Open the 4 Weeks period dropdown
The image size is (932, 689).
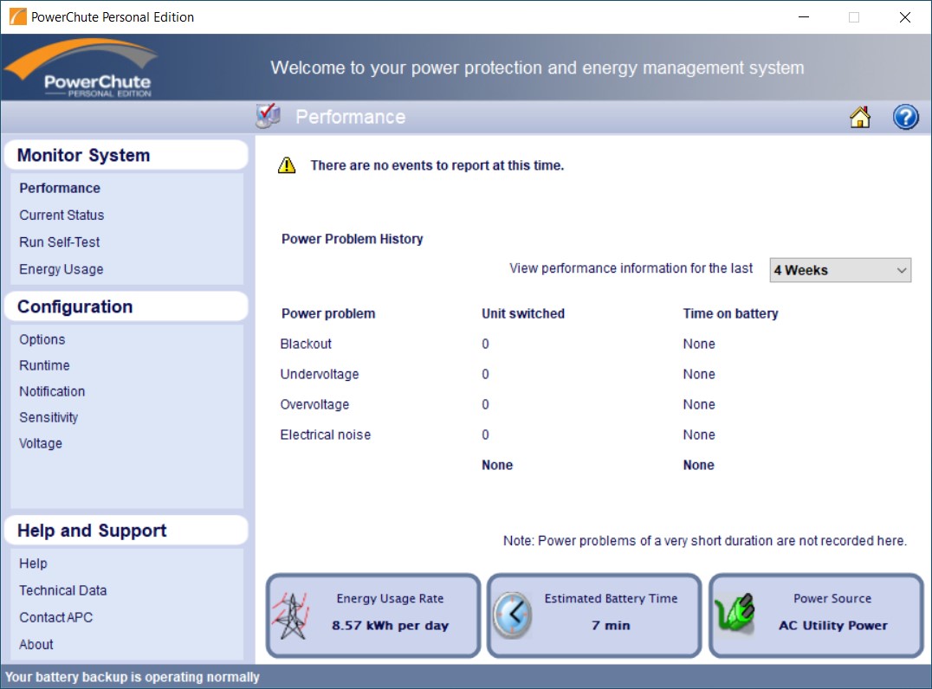(x=840, y=270)
